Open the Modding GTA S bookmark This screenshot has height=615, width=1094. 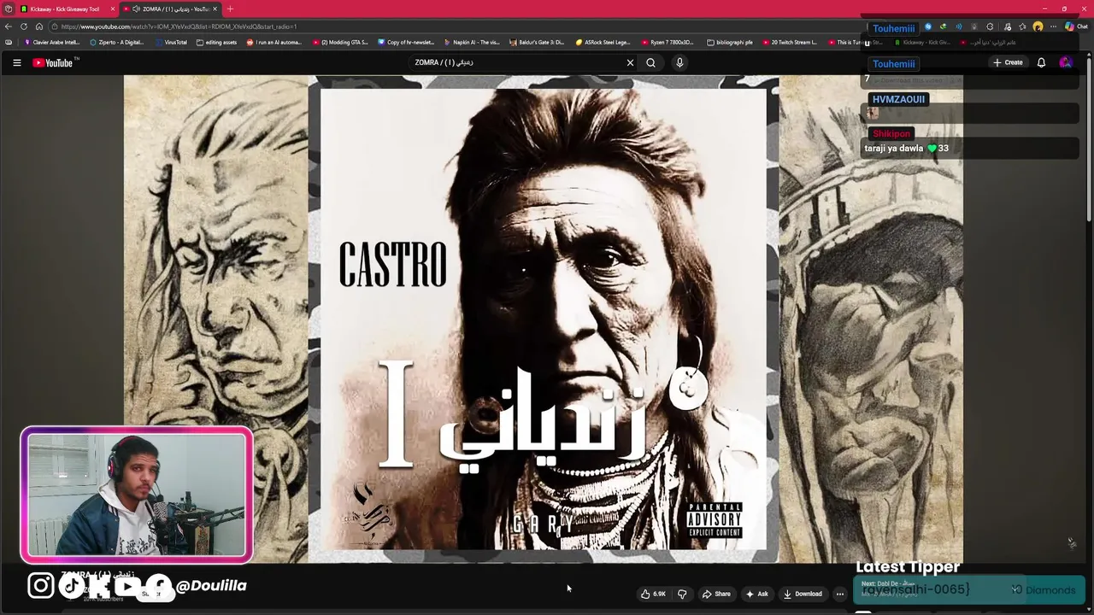pyautogui.click(x=340, y=42)
